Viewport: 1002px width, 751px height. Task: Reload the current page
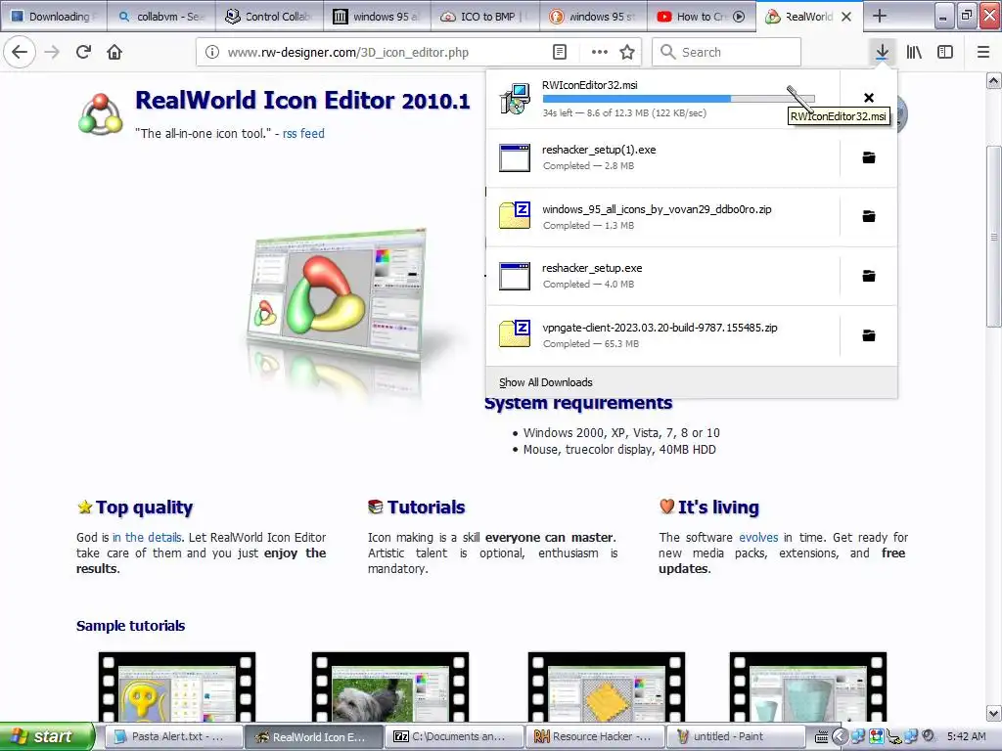pyautogui.click(x=83, y=52)
